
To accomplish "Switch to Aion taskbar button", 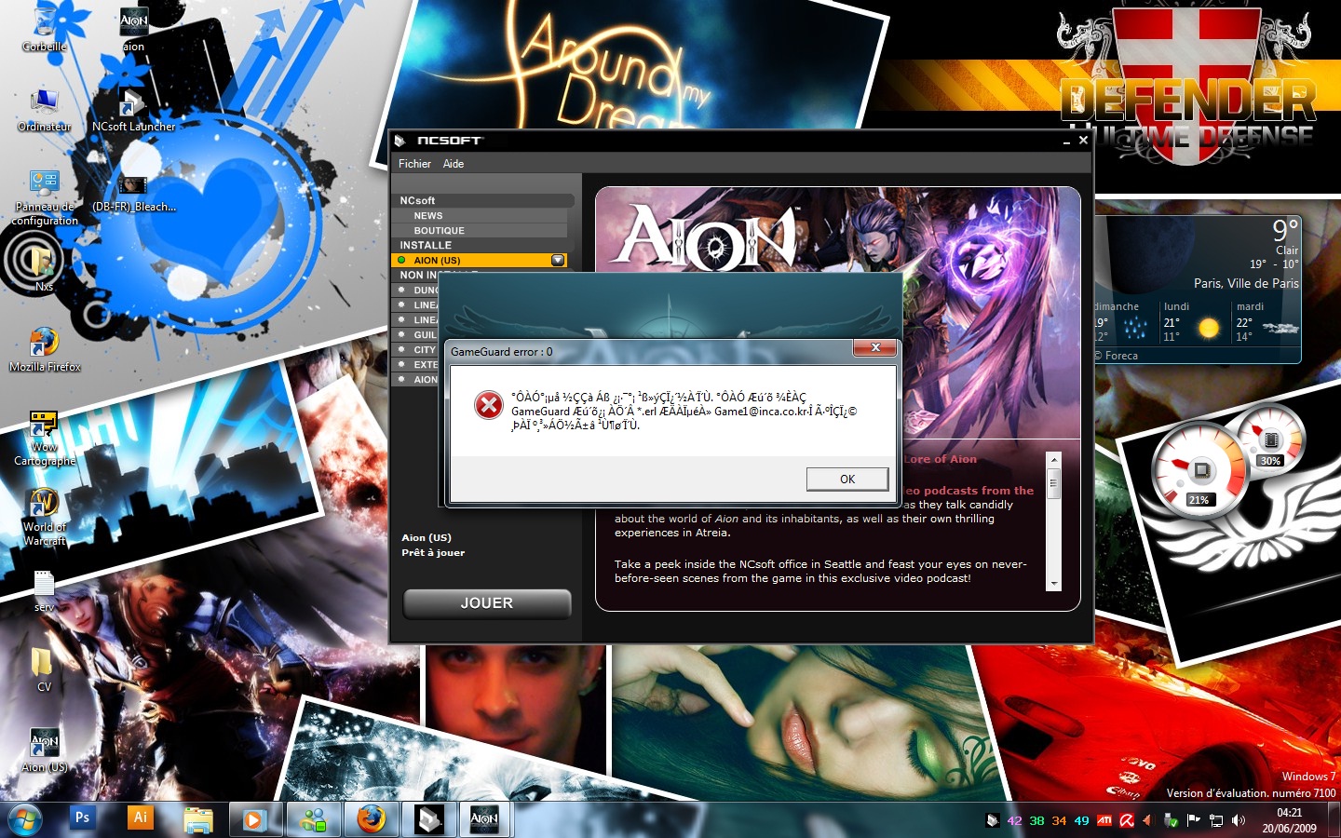I will [484, 819].
